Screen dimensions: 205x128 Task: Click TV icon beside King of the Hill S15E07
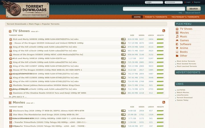pyautogui.click(x=11, y=66)
